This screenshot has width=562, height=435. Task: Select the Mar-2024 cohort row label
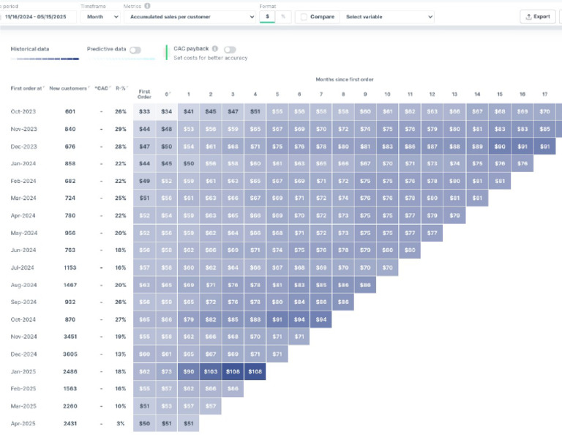click(x=23, y=198)
